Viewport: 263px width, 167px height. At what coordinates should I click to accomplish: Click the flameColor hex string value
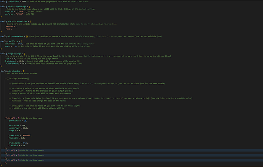[x=27, y=135]
